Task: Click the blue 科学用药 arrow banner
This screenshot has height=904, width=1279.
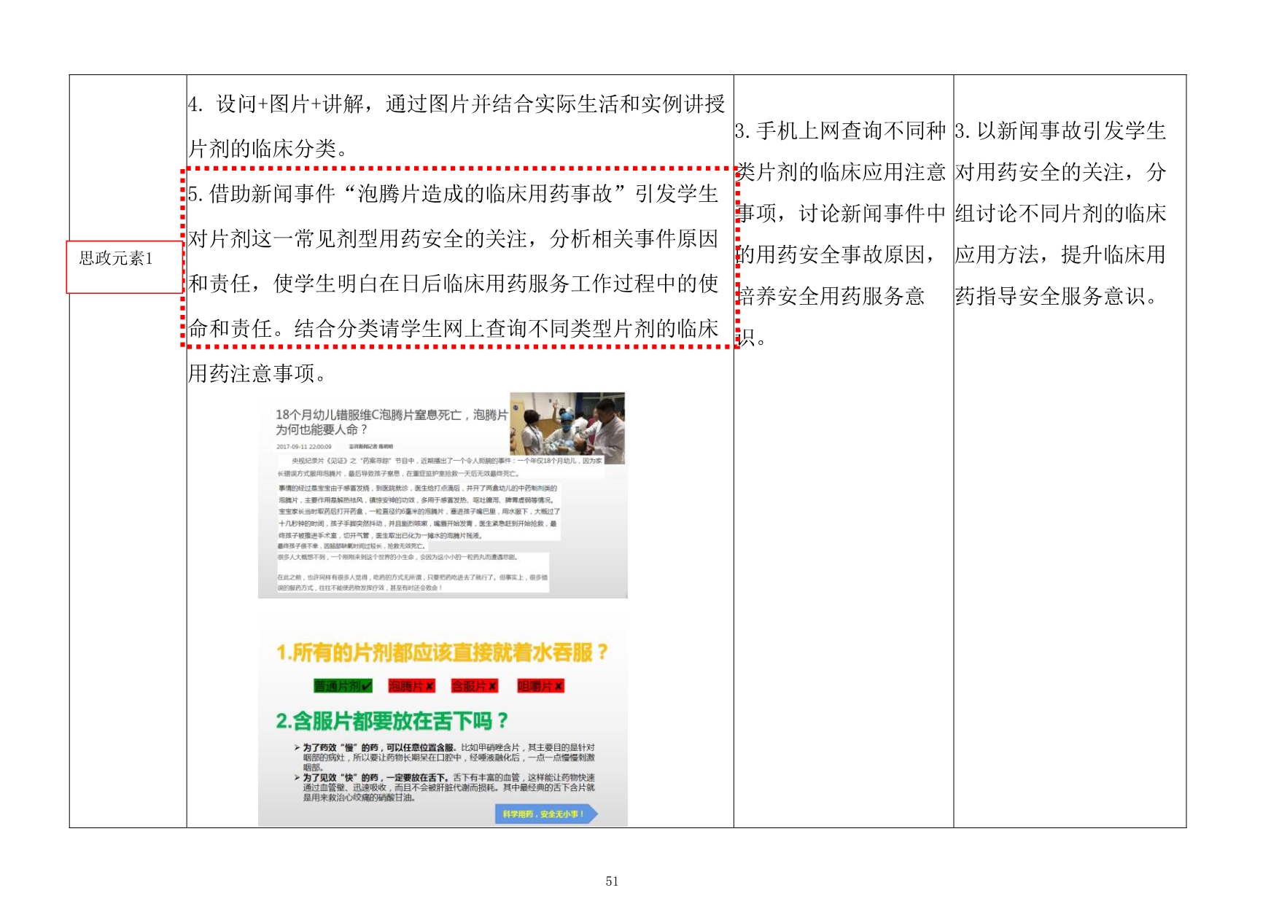Action: 545,814
